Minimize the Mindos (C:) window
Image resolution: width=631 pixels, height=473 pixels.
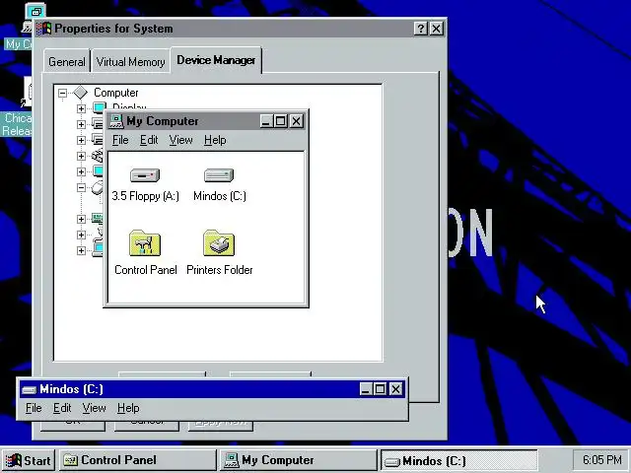(x=366, y=389)
